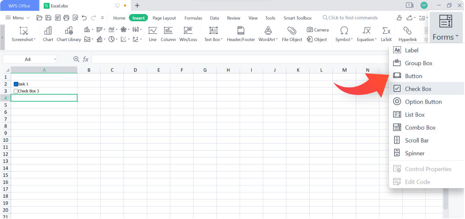Open the Menu in WPS Office

pos(17,18)
